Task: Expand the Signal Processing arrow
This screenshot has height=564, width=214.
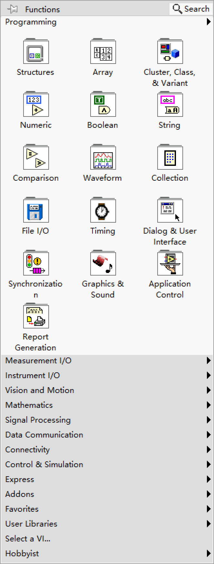Action: click(x=209, y=420)
